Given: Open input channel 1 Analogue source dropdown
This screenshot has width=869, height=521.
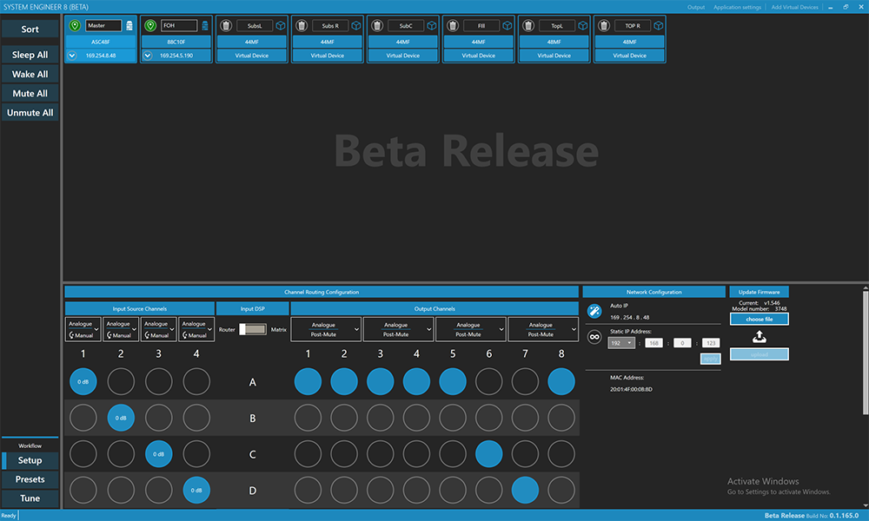Looking at the screenshot, I should [x=83, y=329].
